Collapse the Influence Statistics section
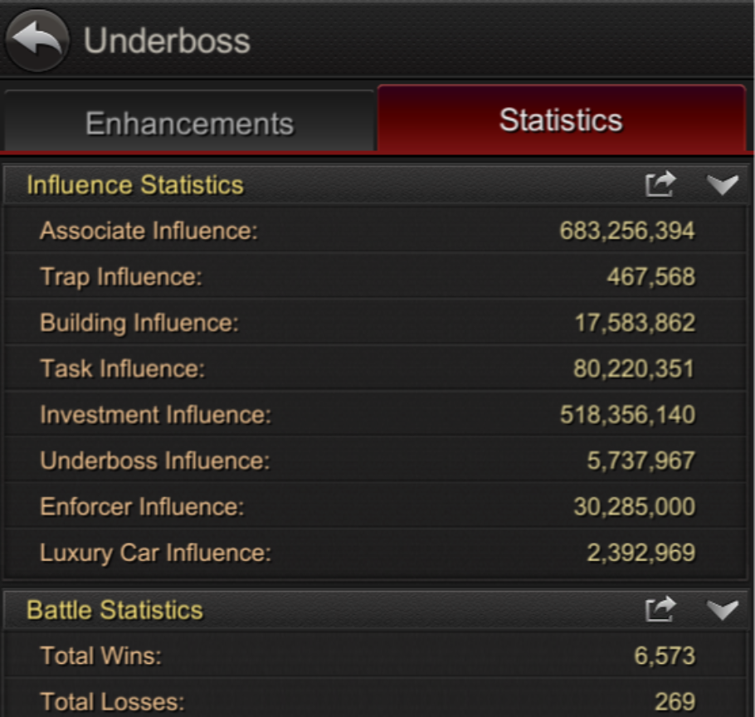The height and width of the screenshot is (717, 755). click(x=723, y=184)
